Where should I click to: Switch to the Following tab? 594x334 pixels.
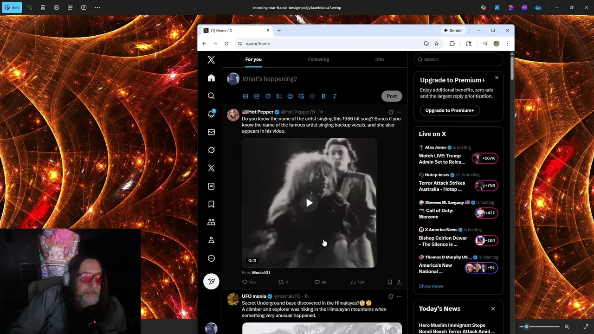pyautogui.click(x=318, y=59)
